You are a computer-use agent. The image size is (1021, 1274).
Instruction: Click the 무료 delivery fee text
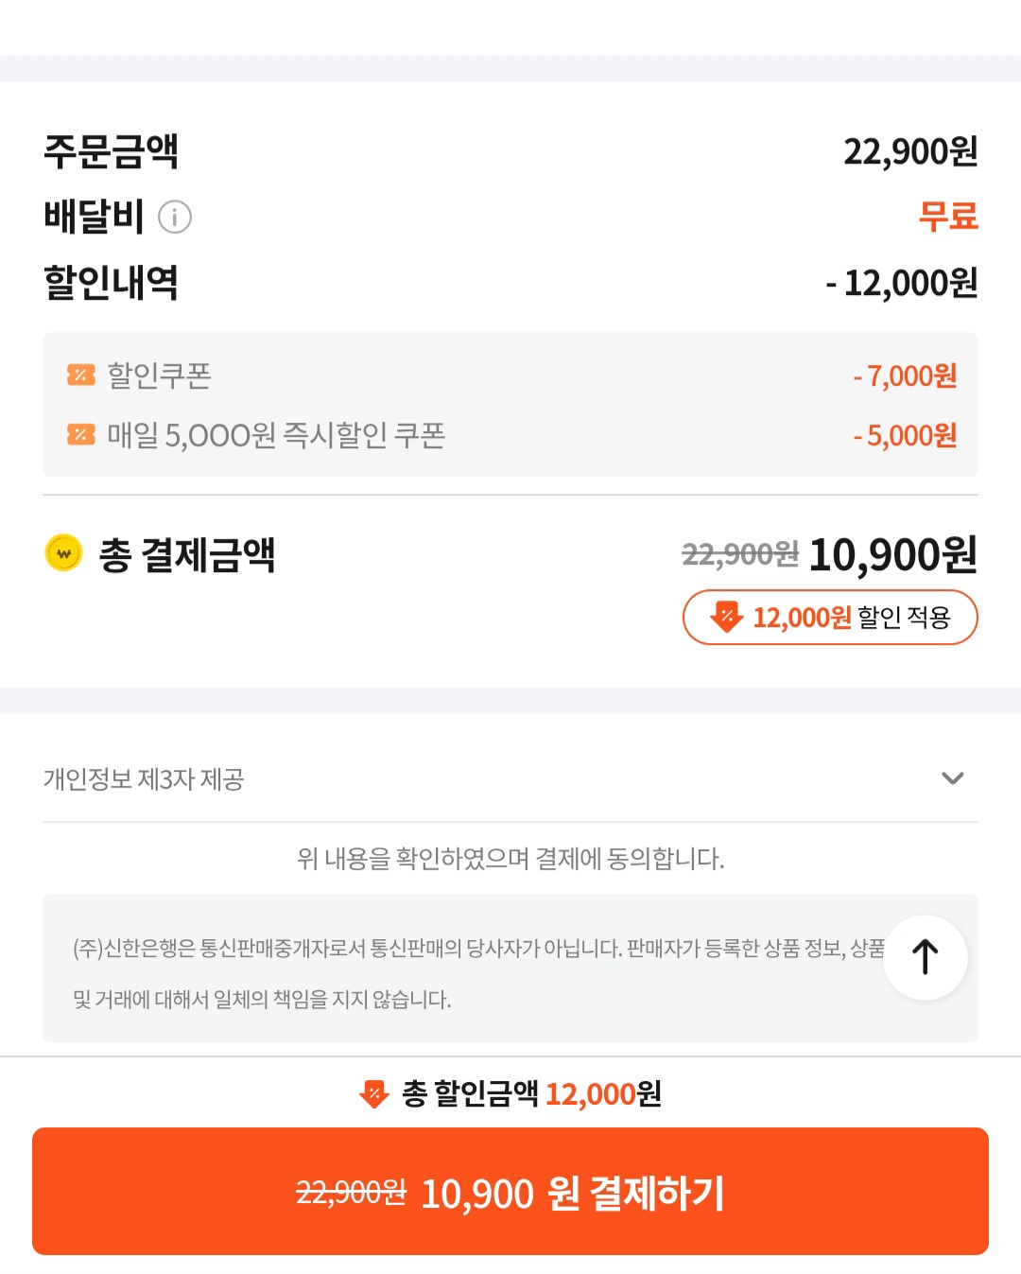click(x=948, y=217)
